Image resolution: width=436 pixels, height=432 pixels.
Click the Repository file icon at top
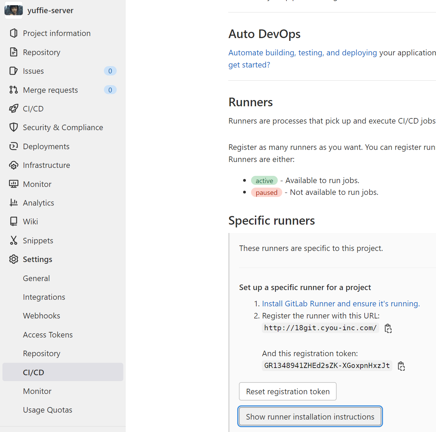click(x=14, y=52)
